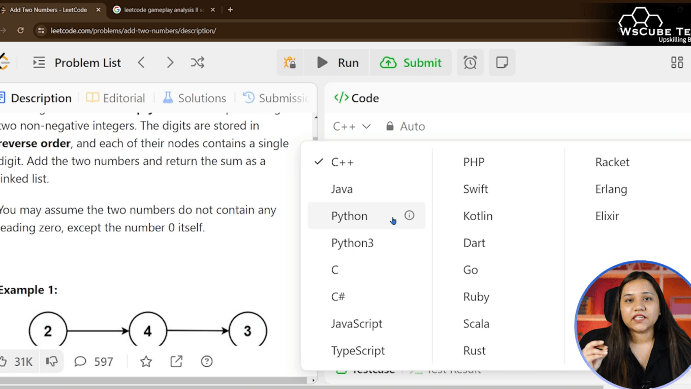Submit the solution
This screenshot has height=389, width=691.
411,63
